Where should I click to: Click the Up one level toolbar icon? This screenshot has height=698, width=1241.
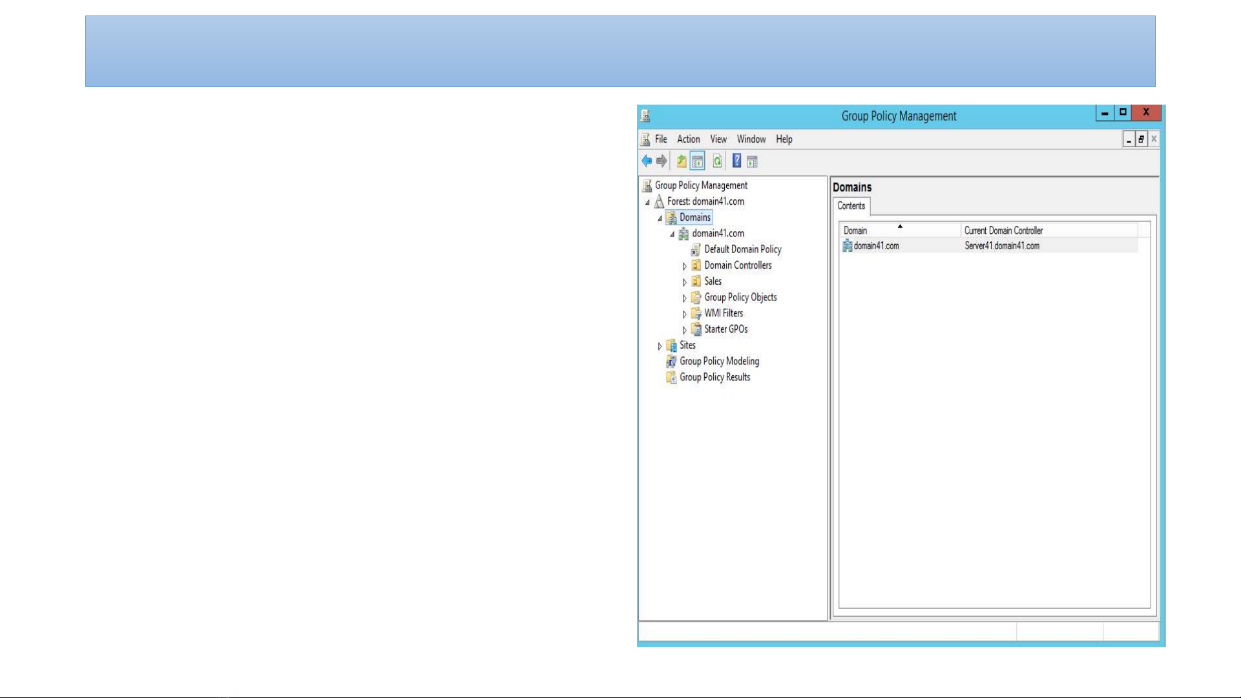(x=682, y=161)
